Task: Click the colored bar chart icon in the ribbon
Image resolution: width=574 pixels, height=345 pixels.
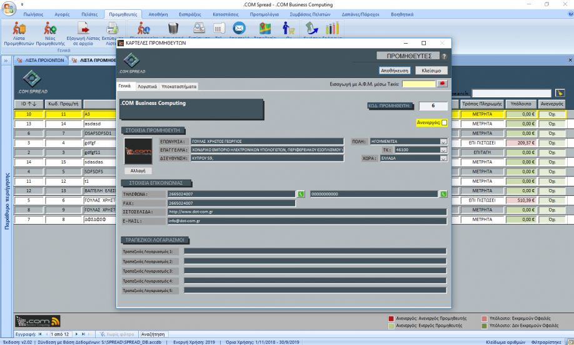Action: pos(333,29)
